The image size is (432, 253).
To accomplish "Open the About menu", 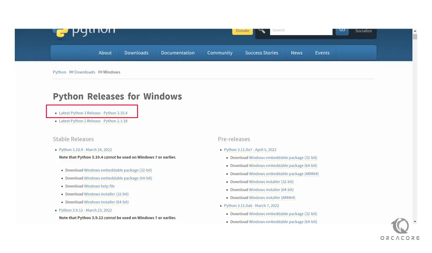I will pos(105,53).
